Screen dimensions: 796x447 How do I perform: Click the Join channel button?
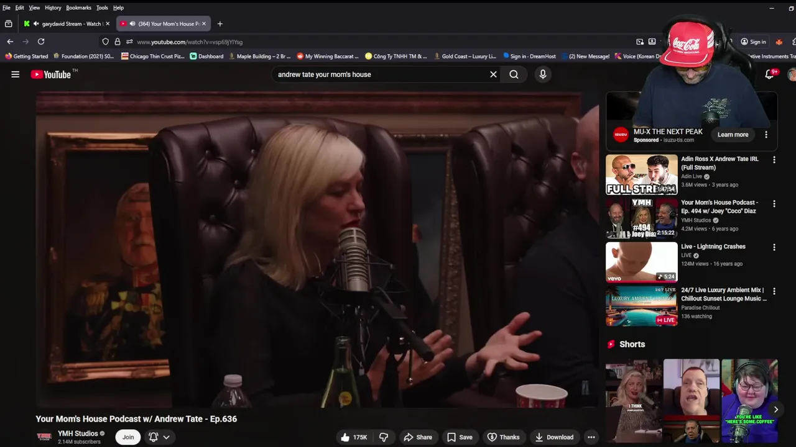[128, 437]
